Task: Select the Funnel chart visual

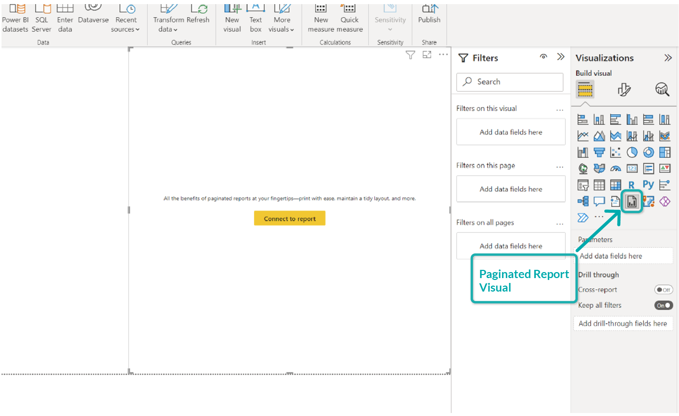Action: (x=599, y=153)
